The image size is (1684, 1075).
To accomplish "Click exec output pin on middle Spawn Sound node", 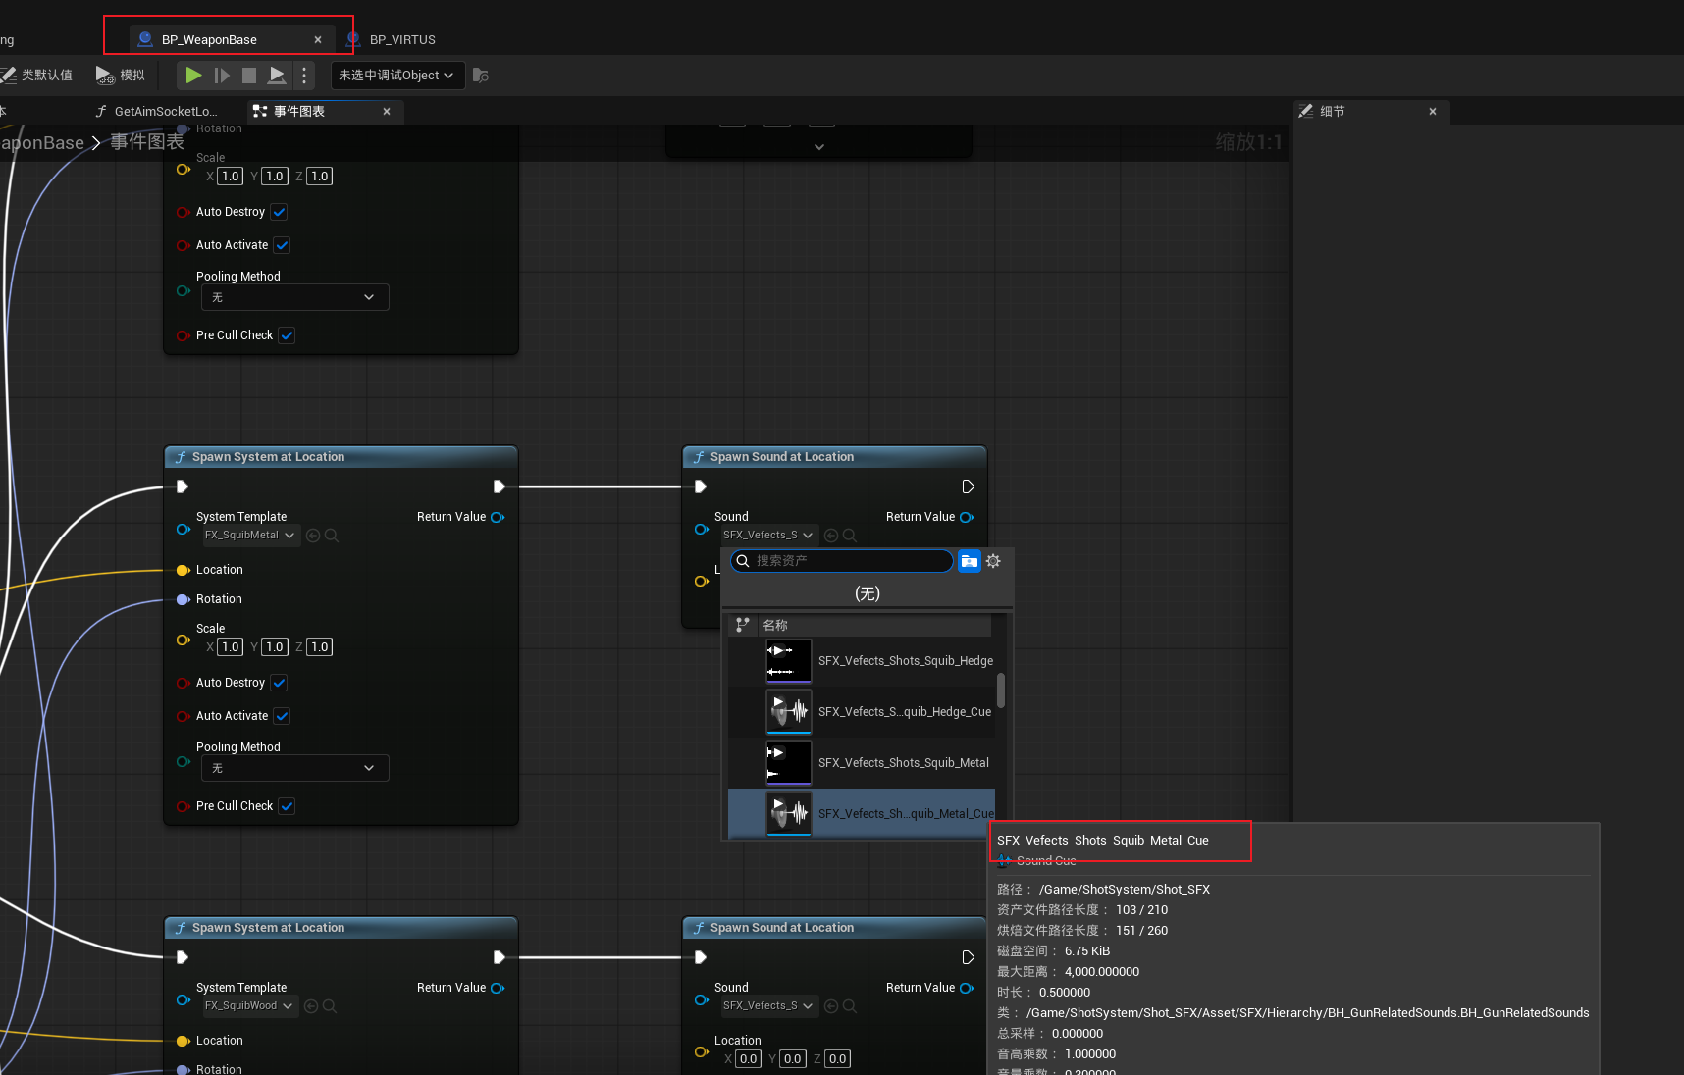I will click(968, 486).
